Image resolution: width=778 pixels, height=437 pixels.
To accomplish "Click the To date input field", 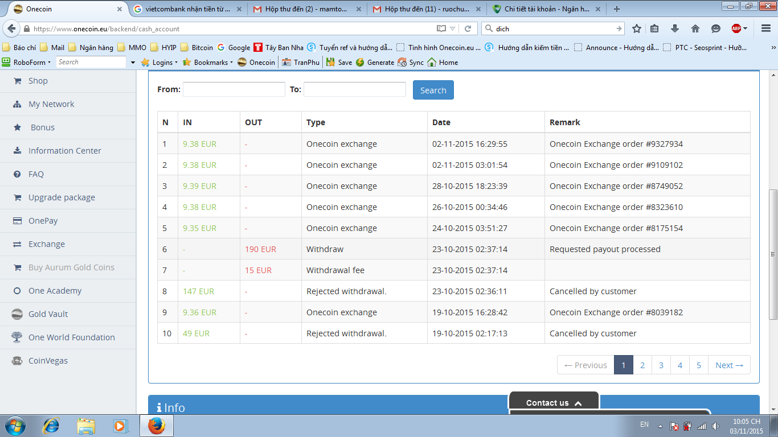I will (354, 89).
